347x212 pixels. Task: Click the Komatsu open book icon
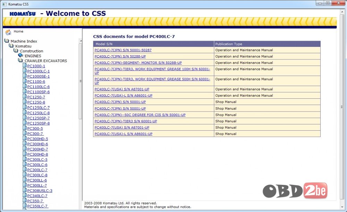[x=11, y=46]
